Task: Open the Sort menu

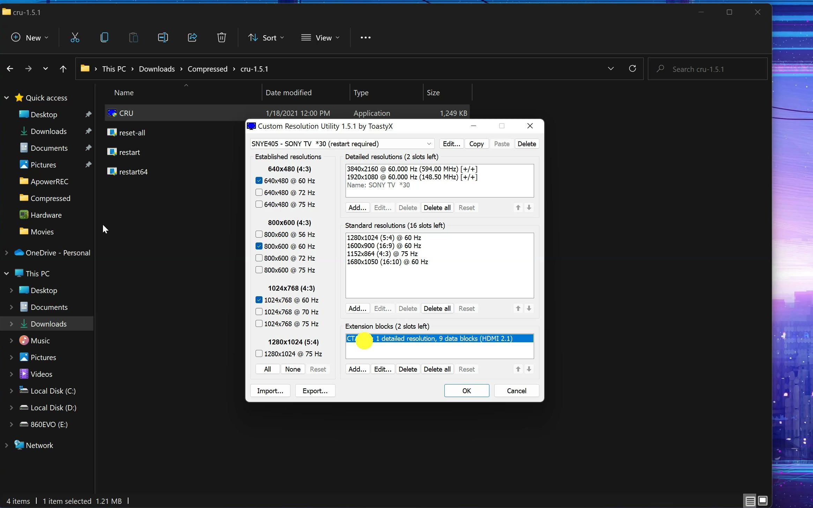Action: pos(266,37)
